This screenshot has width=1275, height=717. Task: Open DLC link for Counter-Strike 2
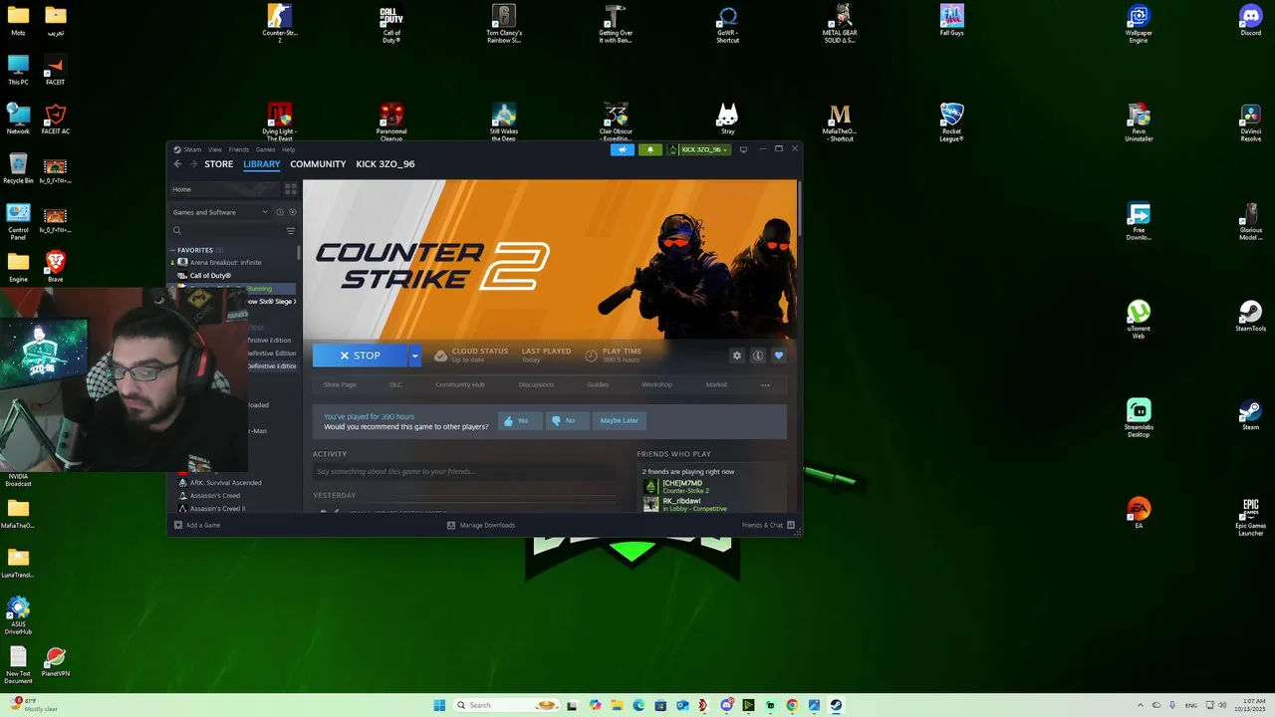point(395,384)
